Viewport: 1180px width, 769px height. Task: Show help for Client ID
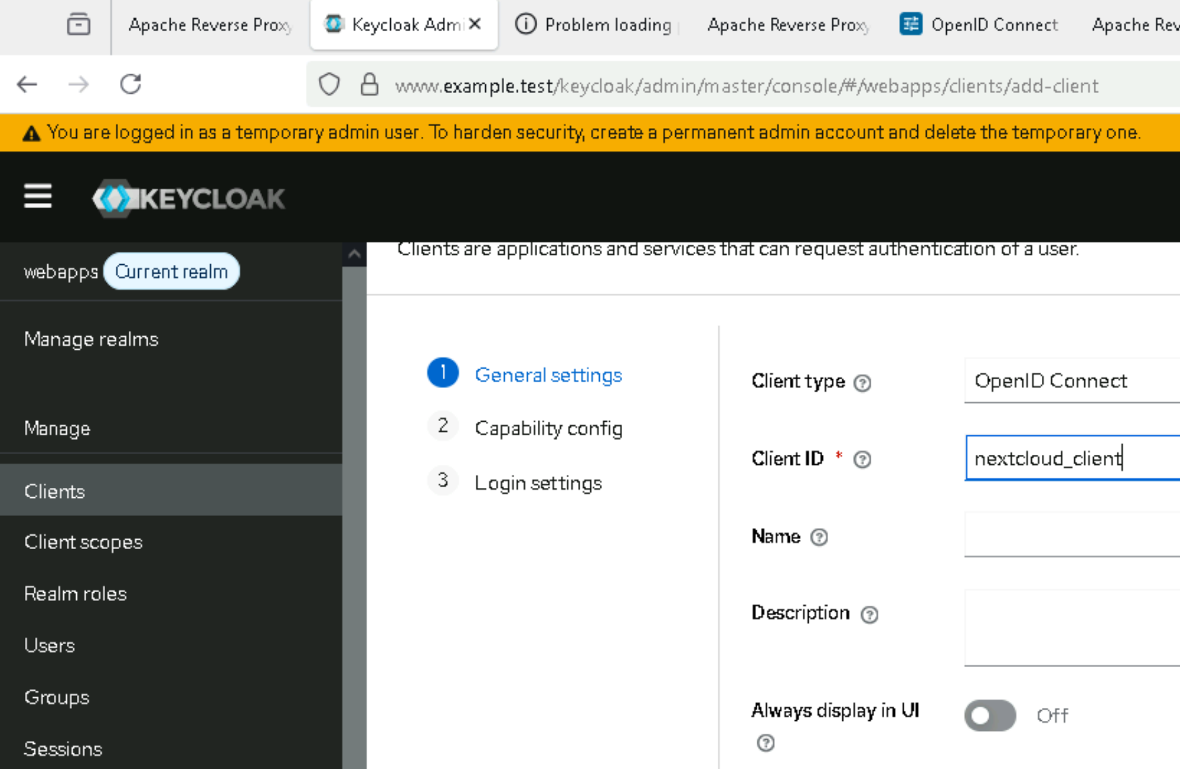click(862, 460)
